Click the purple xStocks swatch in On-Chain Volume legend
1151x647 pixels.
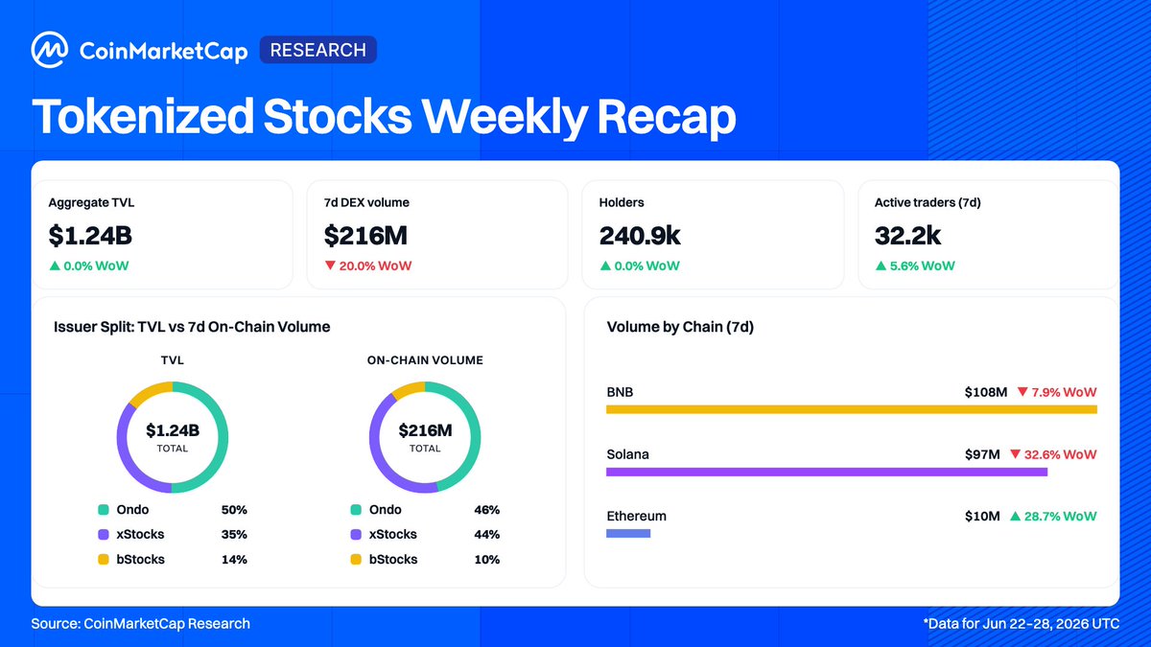[356, 535]
